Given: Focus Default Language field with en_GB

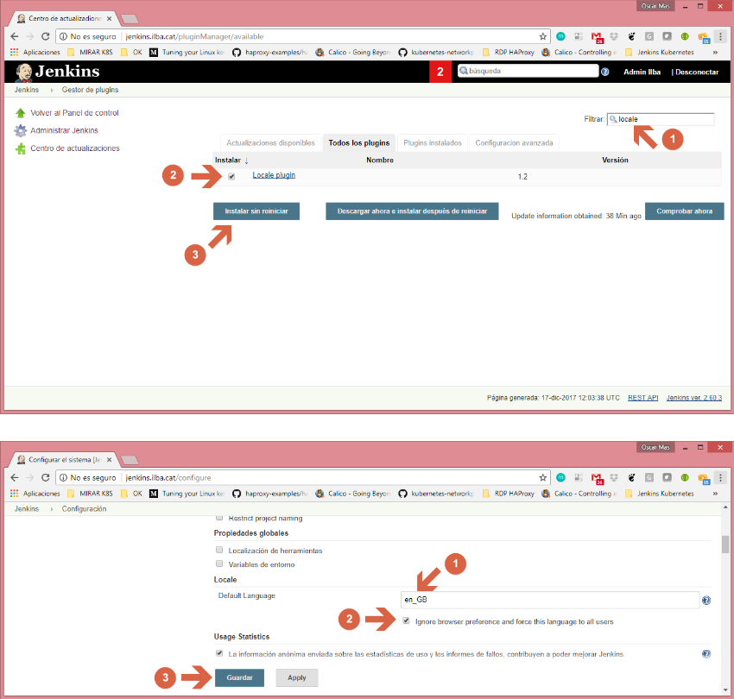Looking at the screenshot, I should coord(550,600).
